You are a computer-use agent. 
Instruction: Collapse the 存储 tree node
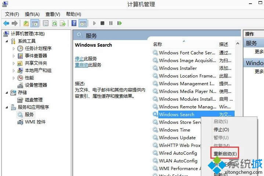(7, 93)
